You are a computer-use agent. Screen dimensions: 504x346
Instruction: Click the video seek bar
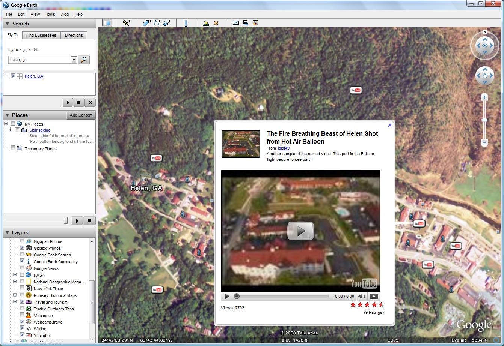(282, 296)
